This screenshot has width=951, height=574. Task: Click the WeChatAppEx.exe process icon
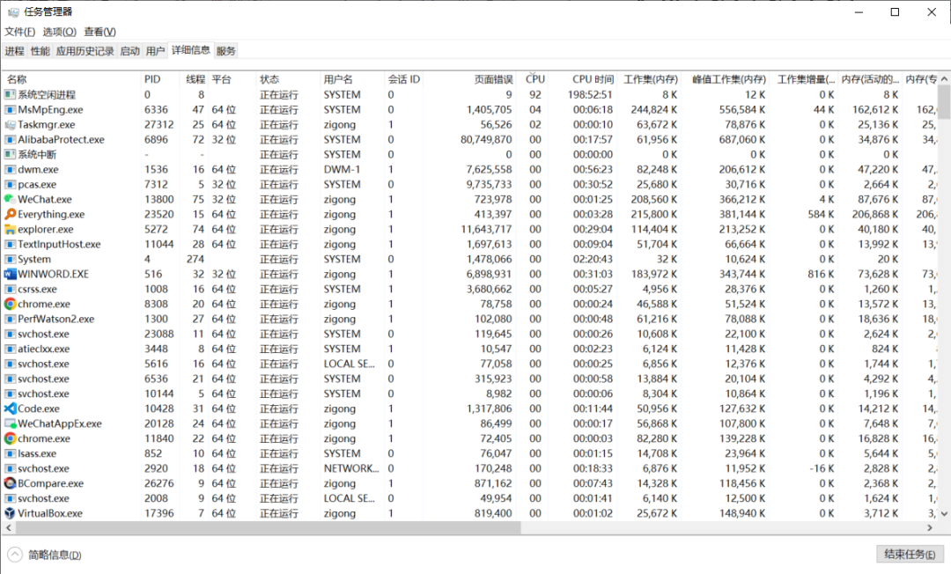pyautogui.click(x=10, y=423)
